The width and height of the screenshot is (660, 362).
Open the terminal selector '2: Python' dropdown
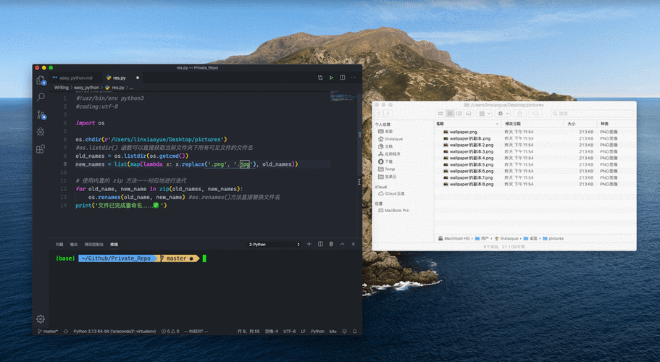pyautogui.click(x=274, y=244)
